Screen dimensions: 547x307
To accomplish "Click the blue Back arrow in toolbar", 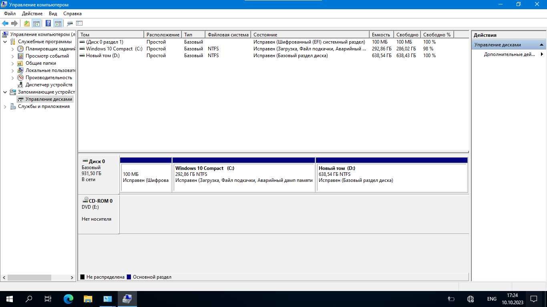I will pos(5,24).
